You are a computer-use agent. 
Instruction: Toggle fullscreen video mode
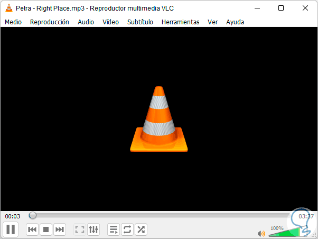click(80, 229)
